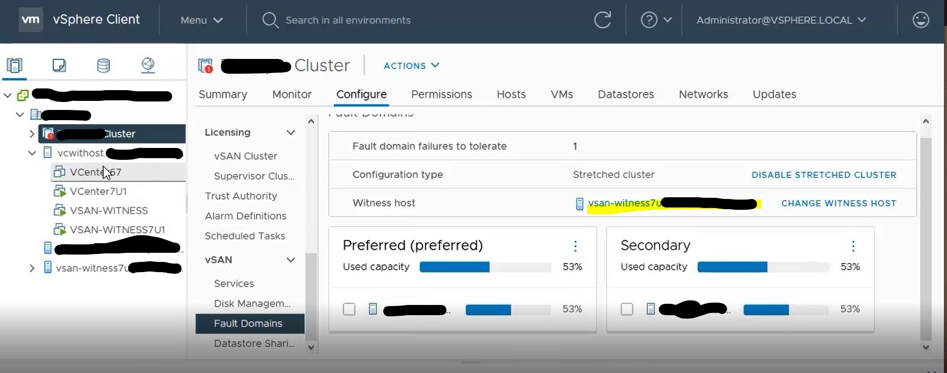Click CHANGE WITNESS HOST
The height and width of the screenshot is (373, 947).
pos(839,203)
